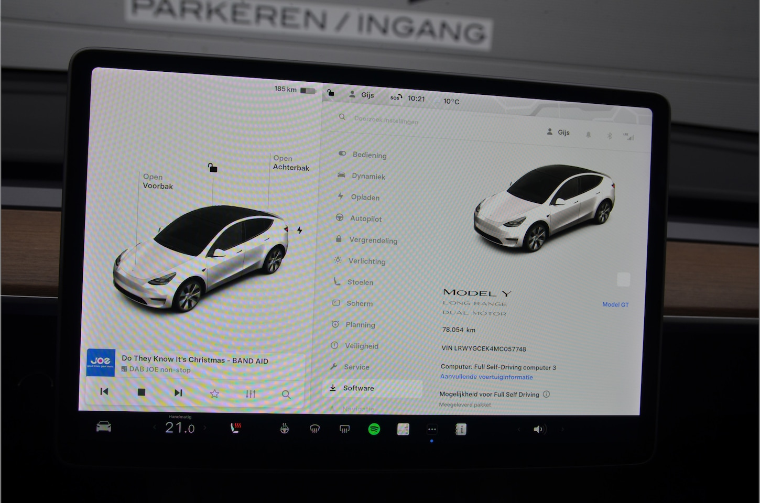760x503 pixels.
Task: Open the Verlichting settings menu item
Action: 366,261
